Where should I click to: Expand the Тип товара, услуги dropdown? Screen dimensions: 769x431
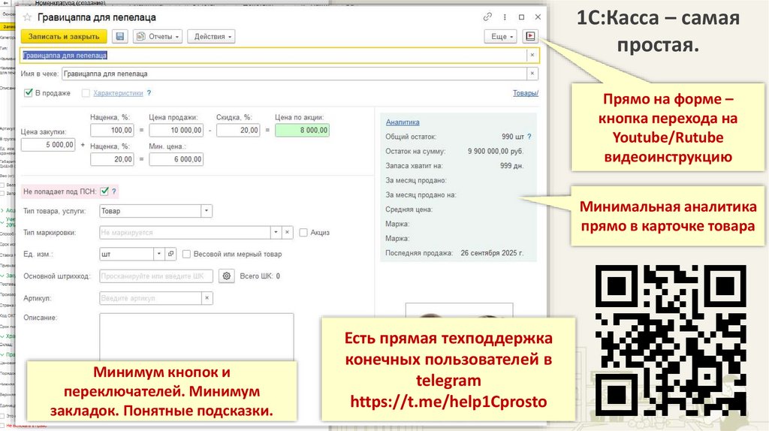click(x=207, y=211)
